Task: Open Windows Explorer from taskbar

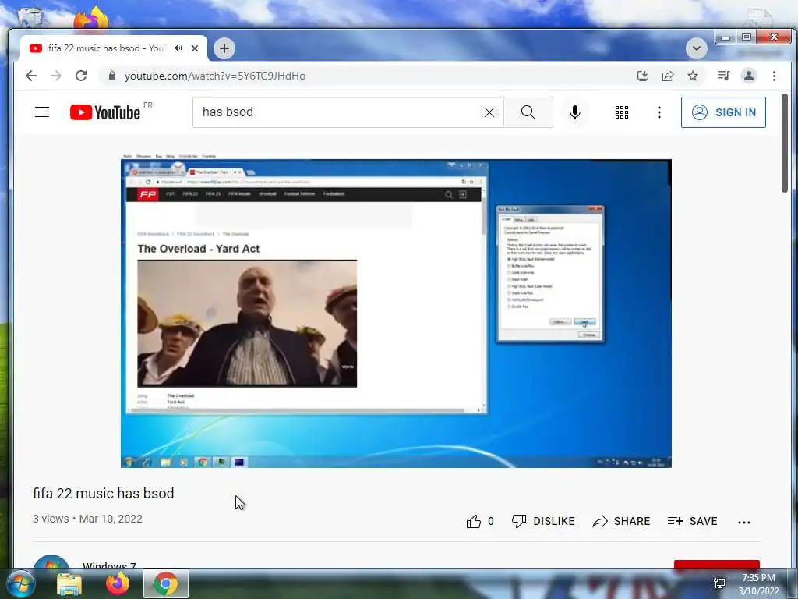Action: click(x=69, y=583)
